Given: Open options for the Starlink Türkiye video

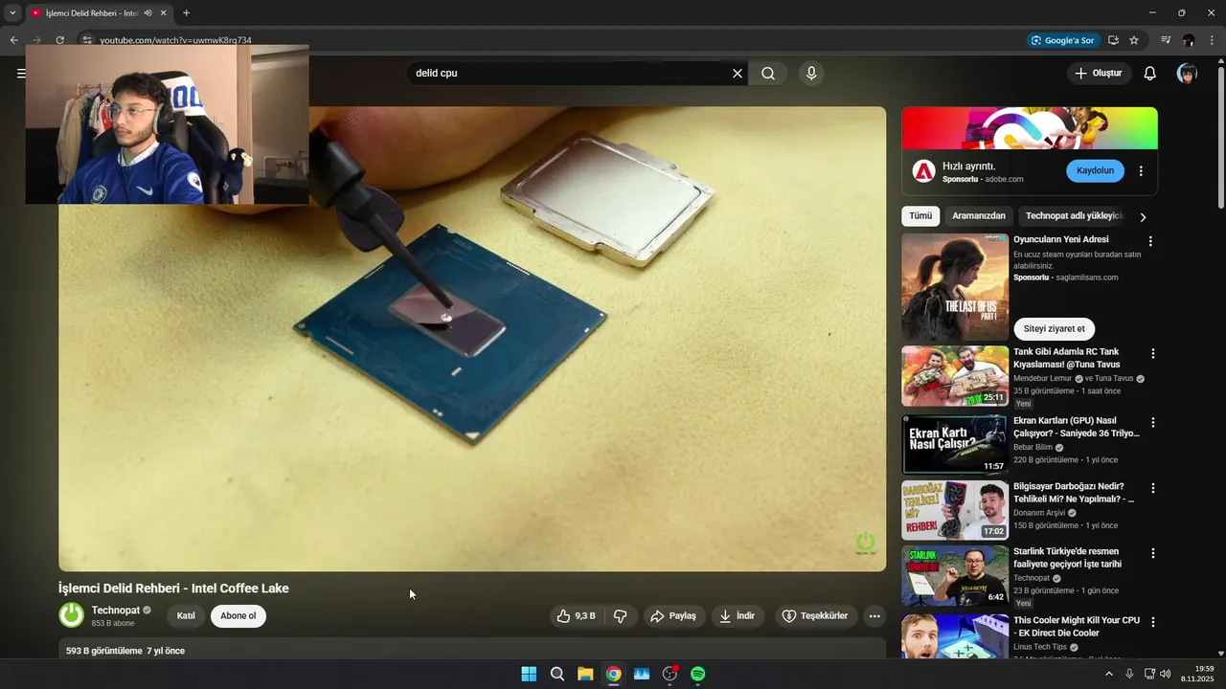Looking at the screenshot, I should tap(1152, 553).
